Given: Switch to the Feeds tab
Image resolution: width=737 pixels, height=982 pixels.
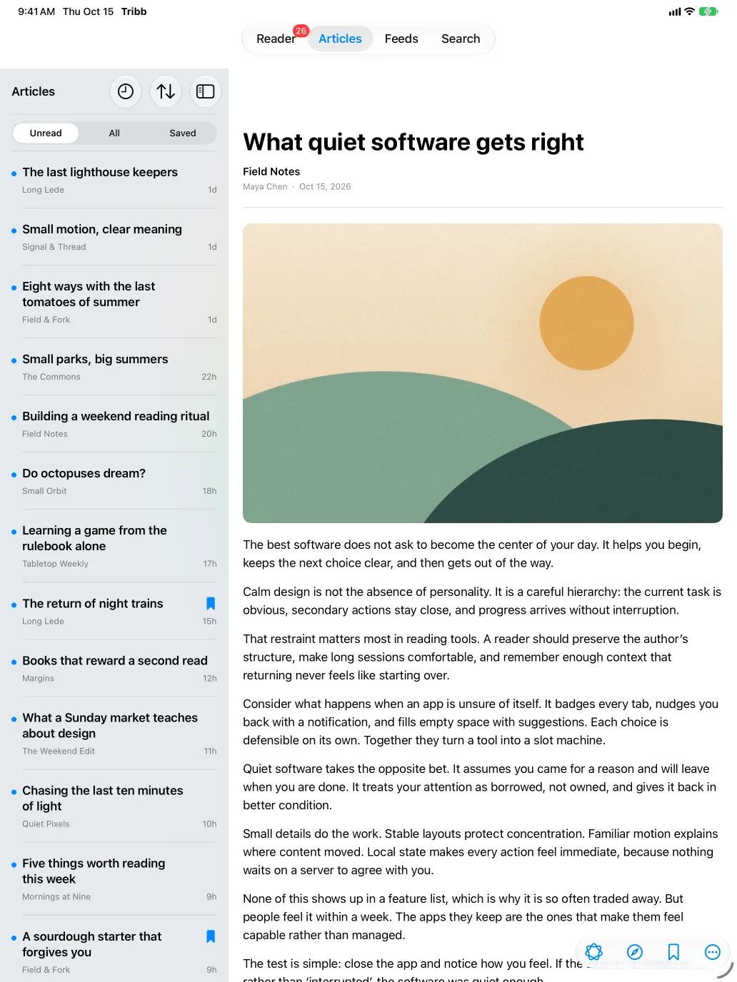Looking at the screenshot, I should (x=401, y=39).
